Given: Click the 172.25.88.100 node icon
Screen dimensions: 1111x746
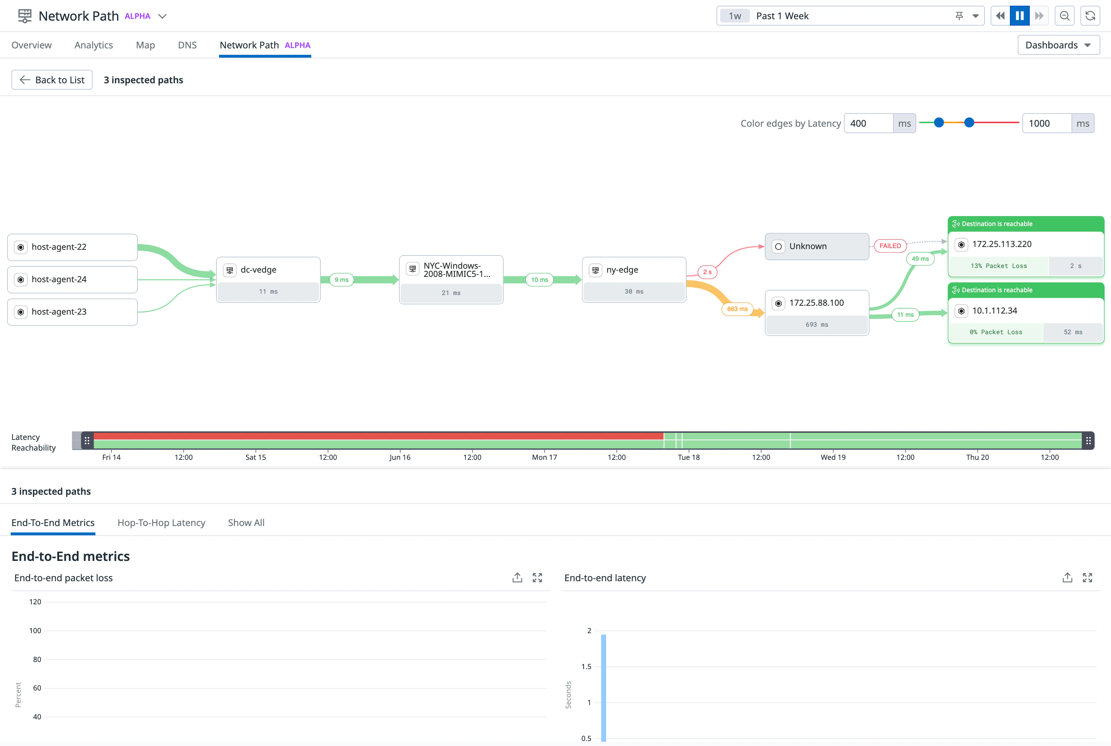Looking at the screenshot, I should pos(778,303).
